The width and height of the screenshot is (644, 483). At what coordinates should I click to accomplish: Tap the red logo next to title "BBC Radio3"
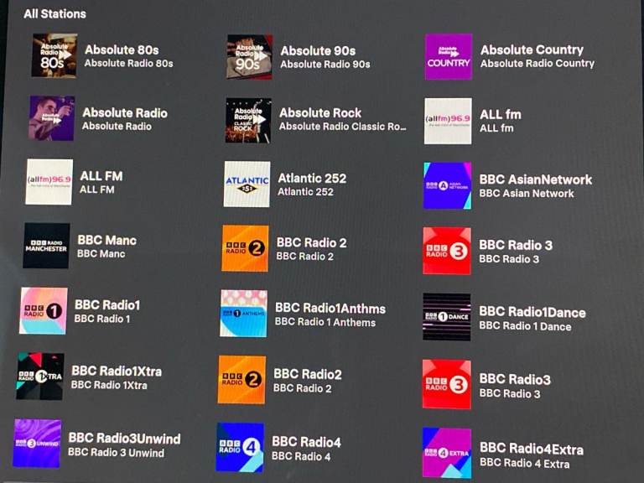446,384
